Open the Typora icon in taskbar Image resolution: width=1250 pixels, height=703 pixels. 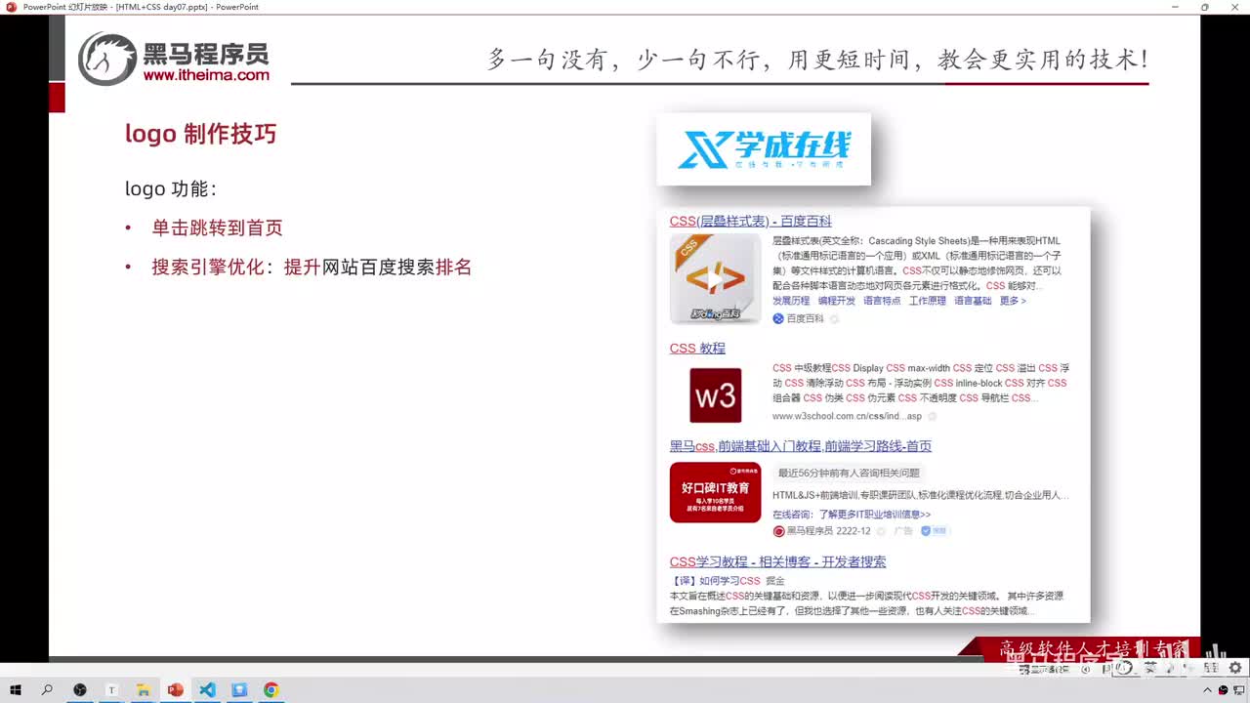click(111, 690)
